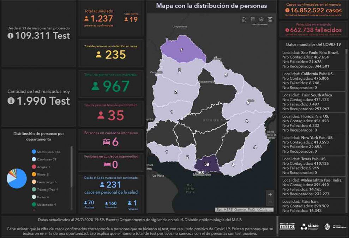This screenshot has width=349, height=238.
Task: Open the basemap gallery grid icon
Action: [x=270, y=19]
